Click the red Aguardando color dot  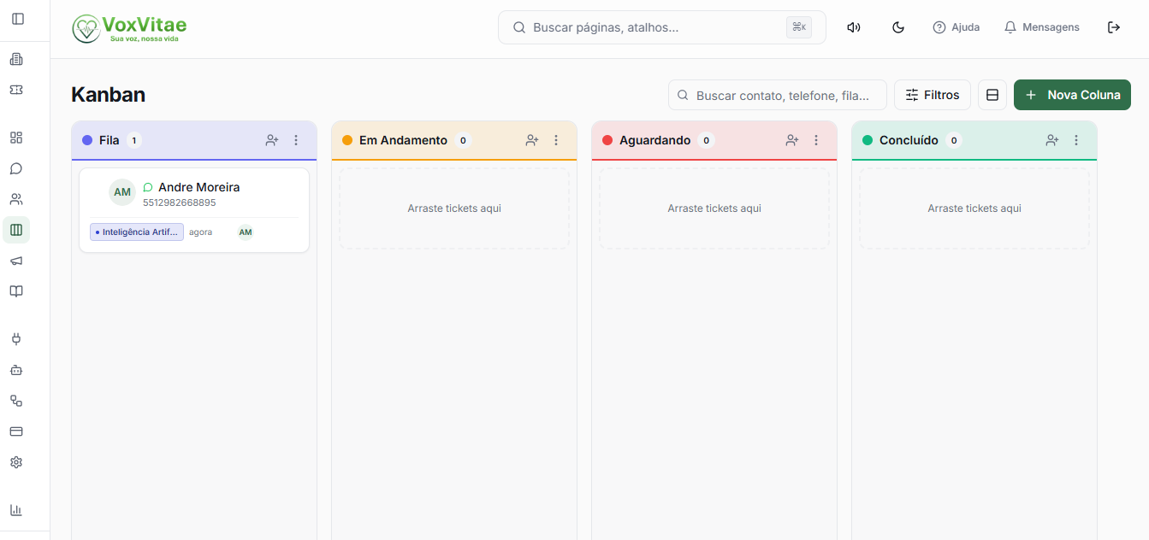click(x=607, y=140)
